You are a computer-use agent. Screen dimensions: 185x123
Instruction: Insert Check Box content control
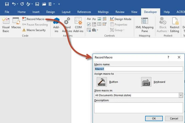pos(89,24)
